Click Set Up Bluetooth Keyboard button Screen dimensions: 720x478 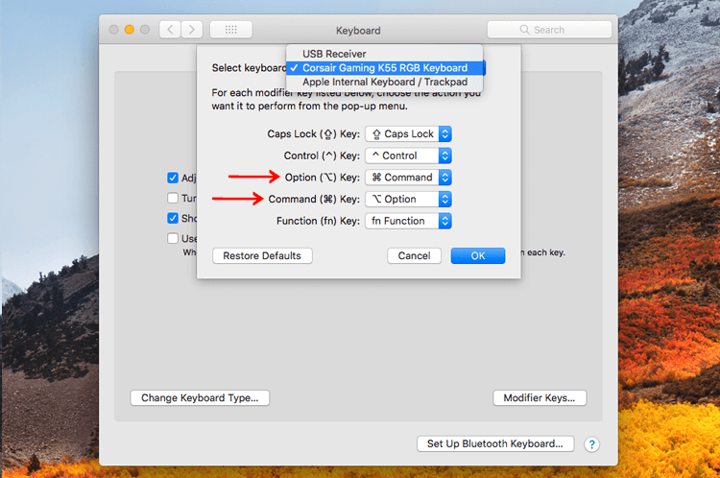click(495, 443)
